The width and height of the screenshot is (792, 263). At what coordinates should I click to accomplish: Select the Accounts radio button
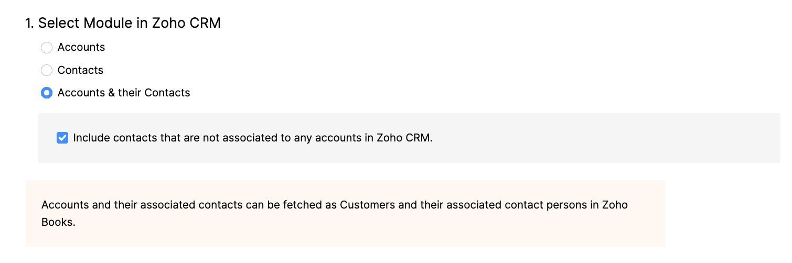point(47,48)
